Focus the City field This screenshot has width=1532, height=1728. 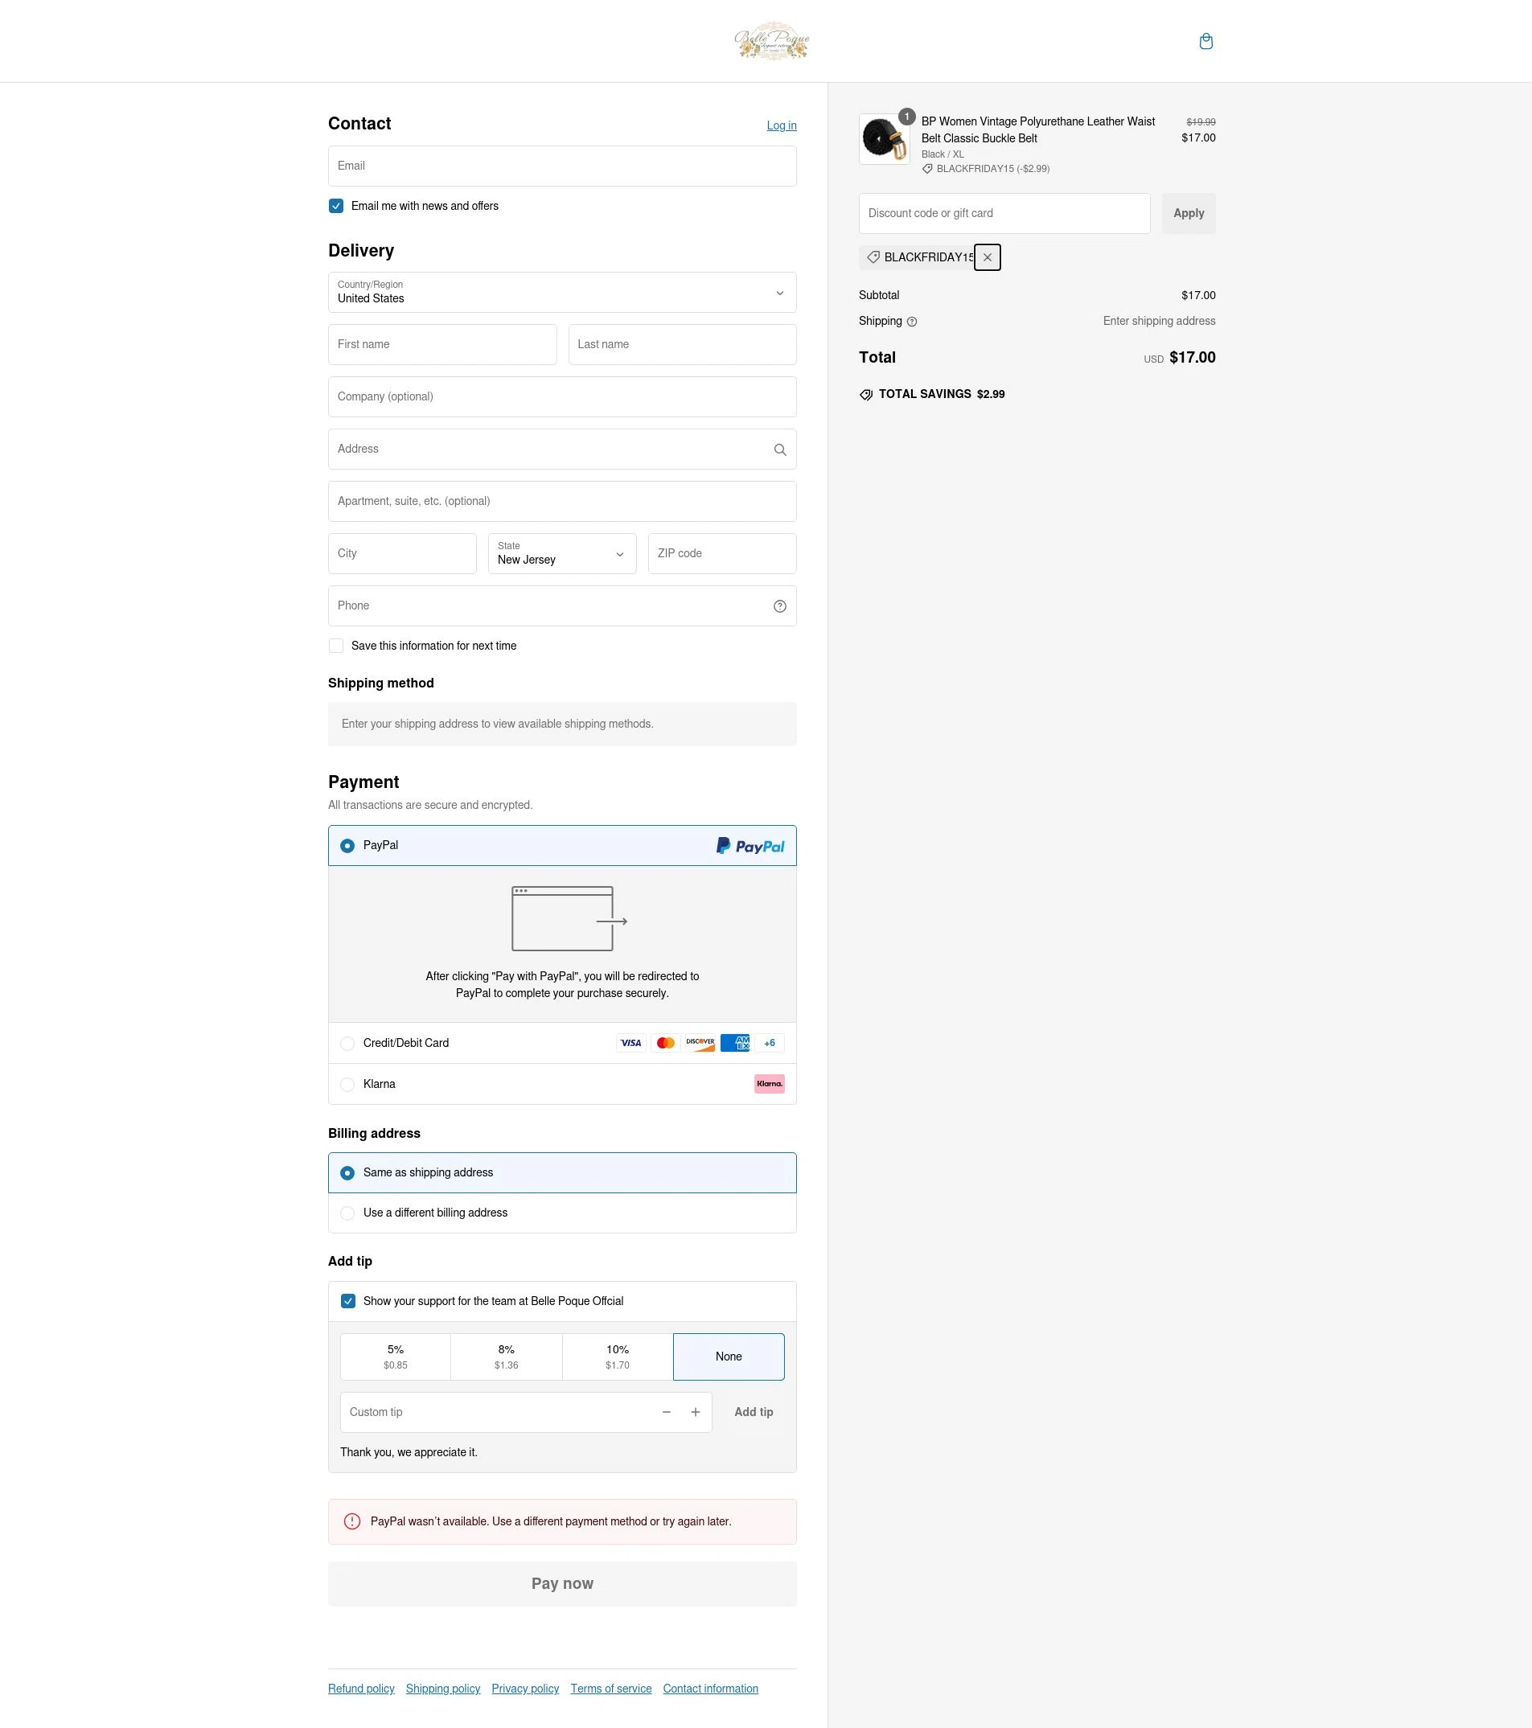pos(402,554)
